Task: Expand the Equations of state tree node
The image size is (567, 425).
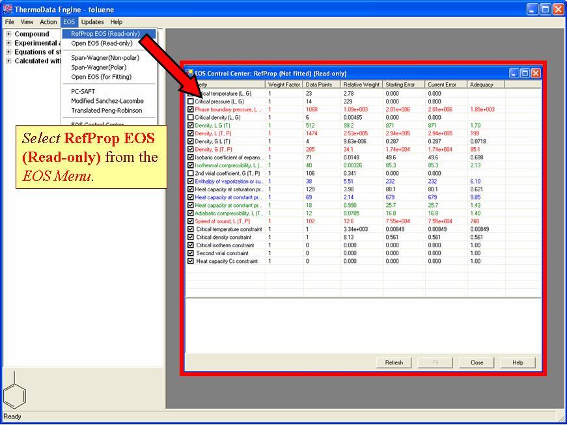Action: (8, 52)
